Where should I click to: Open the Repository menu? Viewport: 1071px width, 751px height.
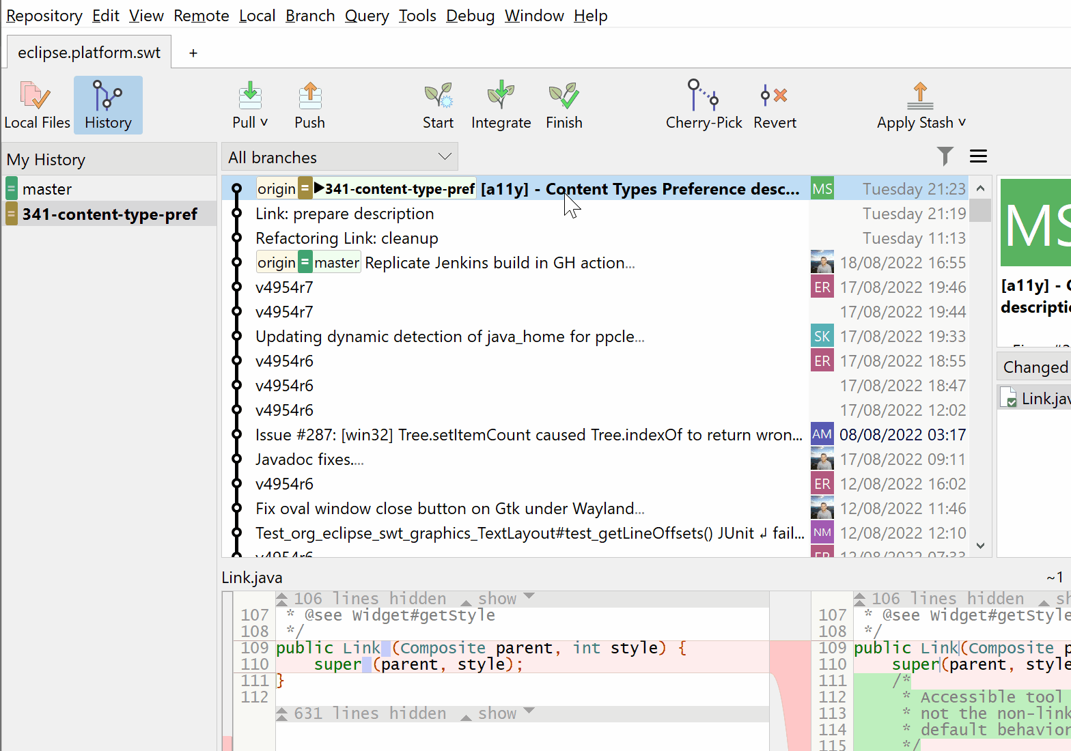[x=44, y=15]
